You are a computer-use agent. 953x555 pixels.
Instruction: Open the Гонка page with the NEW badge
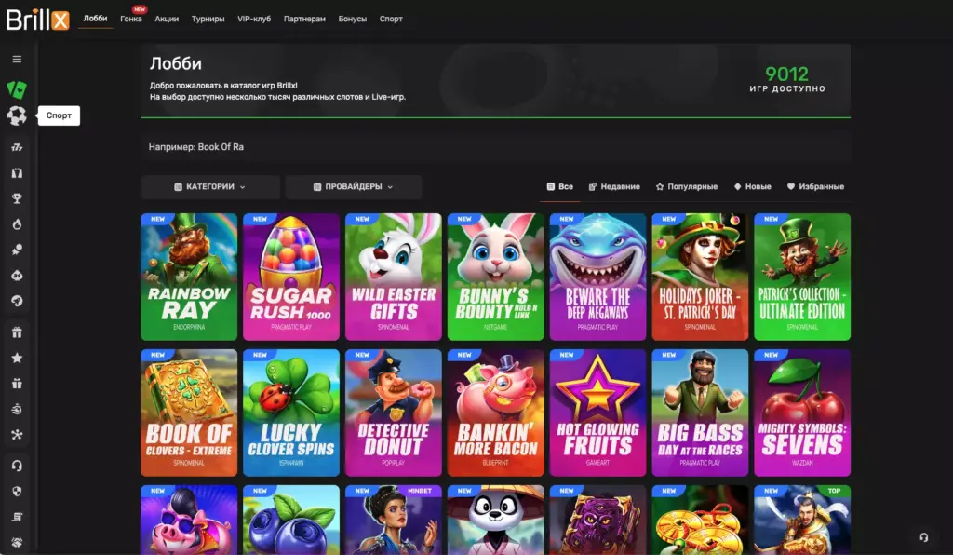131,19
